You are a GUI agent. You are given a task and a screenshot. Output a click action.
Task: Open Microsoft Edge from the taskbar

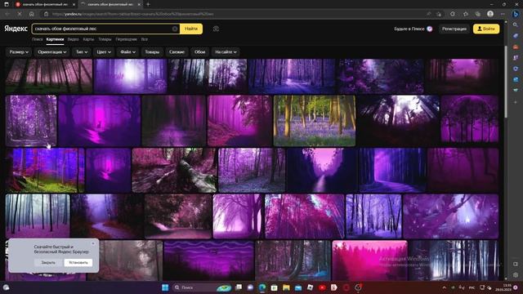point(262,287)
